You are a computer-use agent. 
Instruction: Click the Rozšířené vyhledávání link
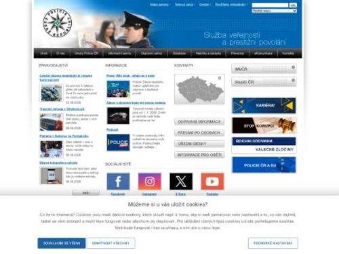(230, 5)
